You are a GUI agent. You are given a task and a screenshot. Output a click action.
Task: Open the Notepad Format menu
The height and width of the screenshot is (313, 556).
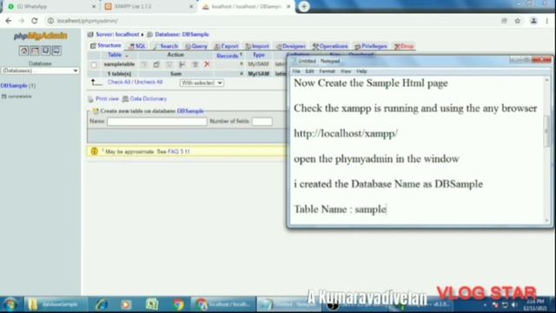[x=327, y=71]
